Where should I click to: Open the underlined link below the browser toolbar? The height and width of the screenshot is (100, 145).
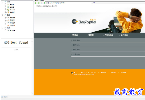(47, 6)
